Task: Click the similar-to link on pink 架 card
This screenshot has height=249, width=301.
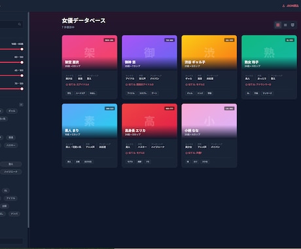Action: click(x=77, y=85)
